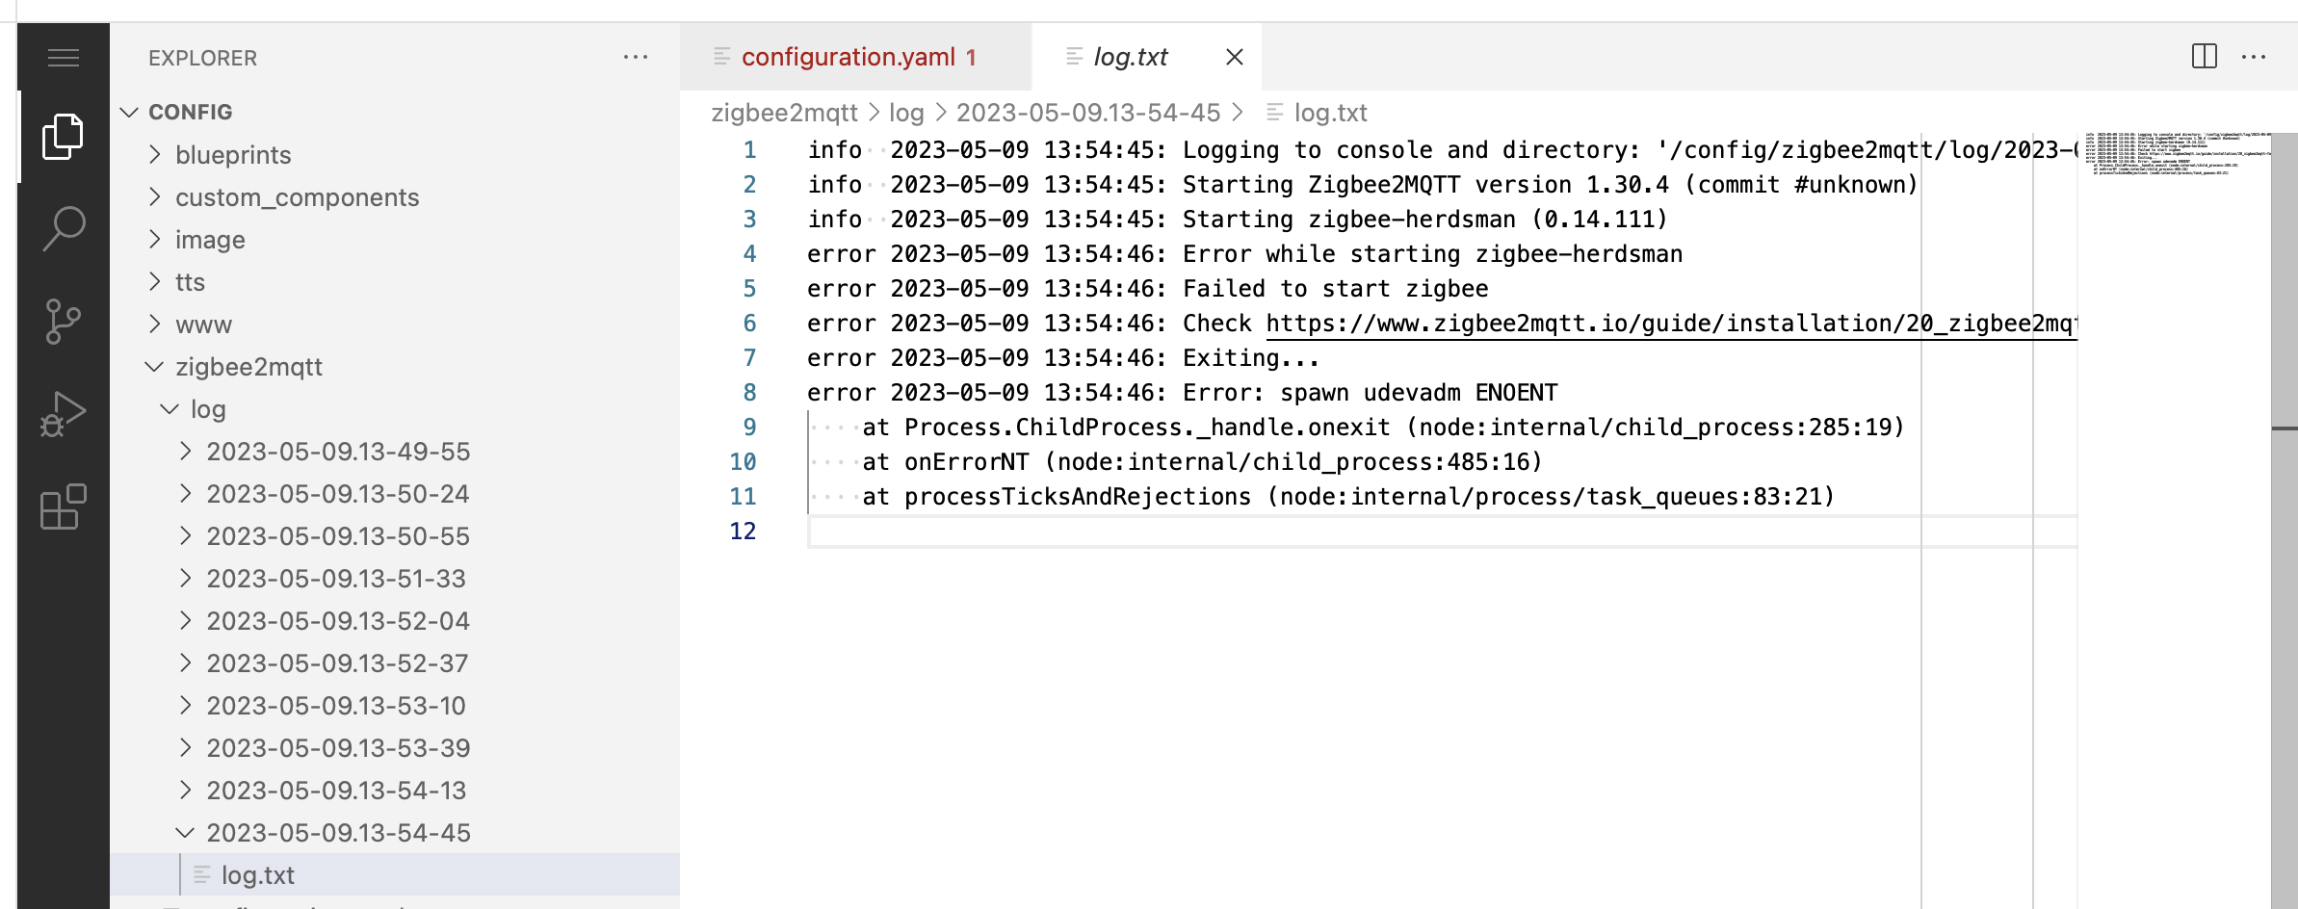Open the Search view icon

[x=64, y=228]
